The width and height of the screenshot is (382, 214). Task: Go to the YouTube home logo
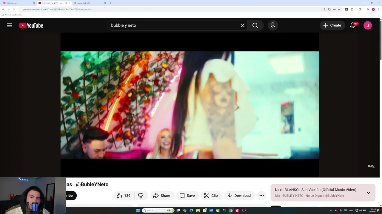tap(31, 25)
